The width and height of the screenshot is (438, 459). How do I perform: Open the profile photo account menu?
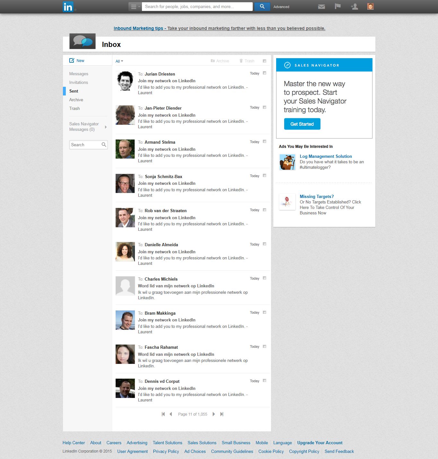[370, 6]
